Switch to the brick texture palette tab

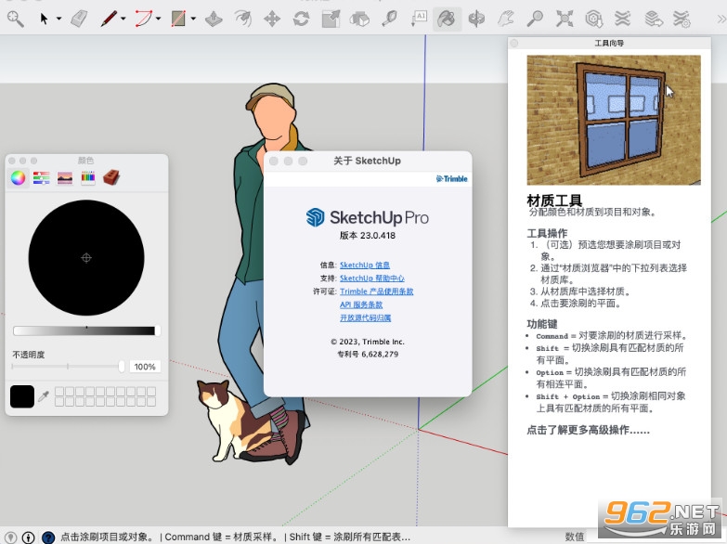point(111,177)
